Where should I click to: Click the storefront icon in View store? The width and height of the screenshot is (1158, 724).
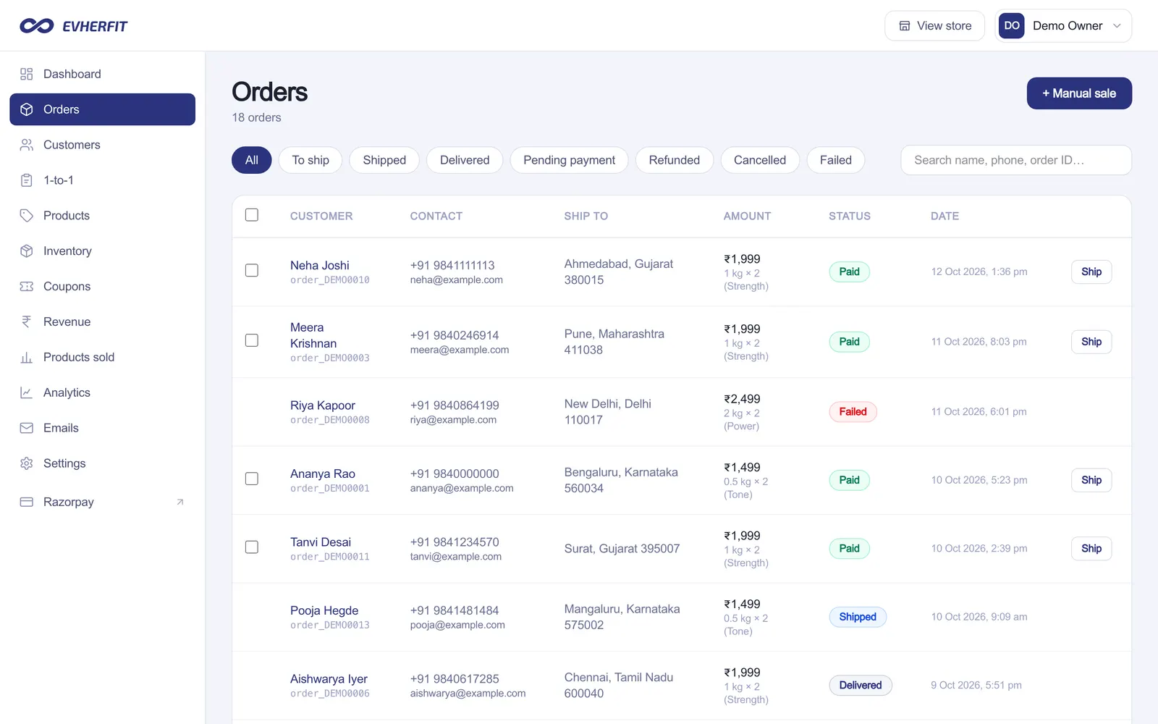pos(905,26)
